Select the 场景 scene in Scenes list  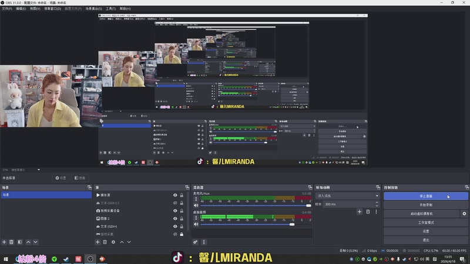coord(46,195)
